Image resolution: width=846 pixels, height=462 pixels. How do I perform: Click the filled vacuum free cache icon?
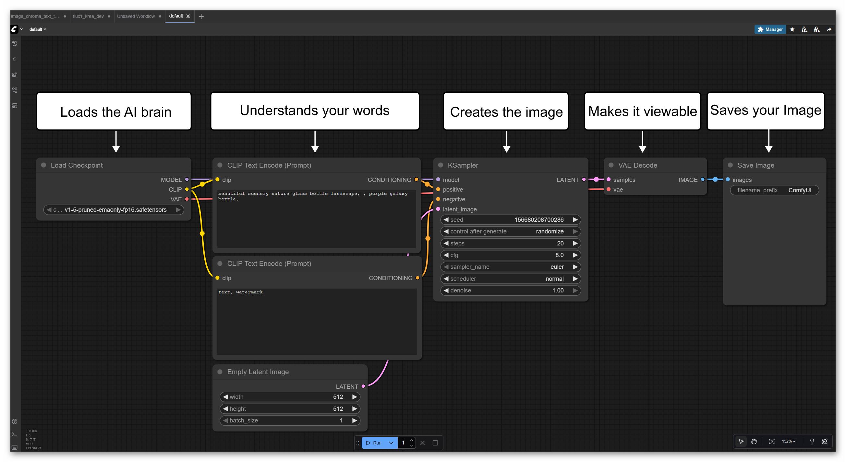(817, 30)
